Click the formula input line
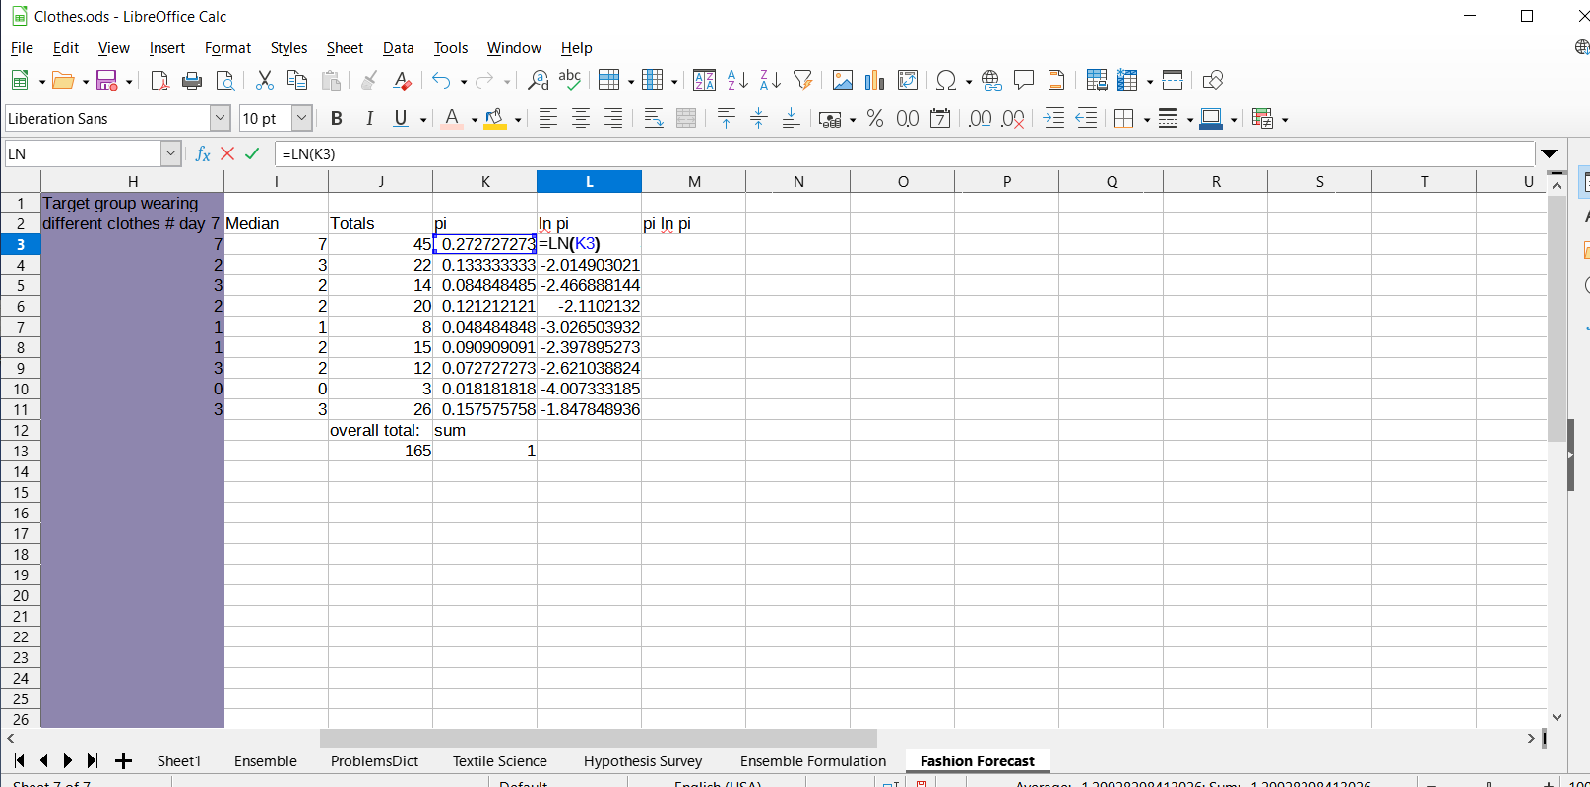The height and width of the screenshot is (787, 1590). (906, 153)
